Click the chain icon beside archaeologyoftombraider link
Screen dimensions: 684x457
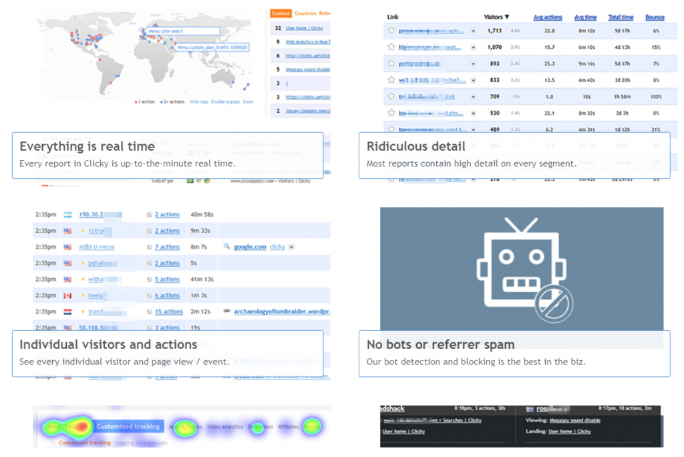click(x=226, y=311)
